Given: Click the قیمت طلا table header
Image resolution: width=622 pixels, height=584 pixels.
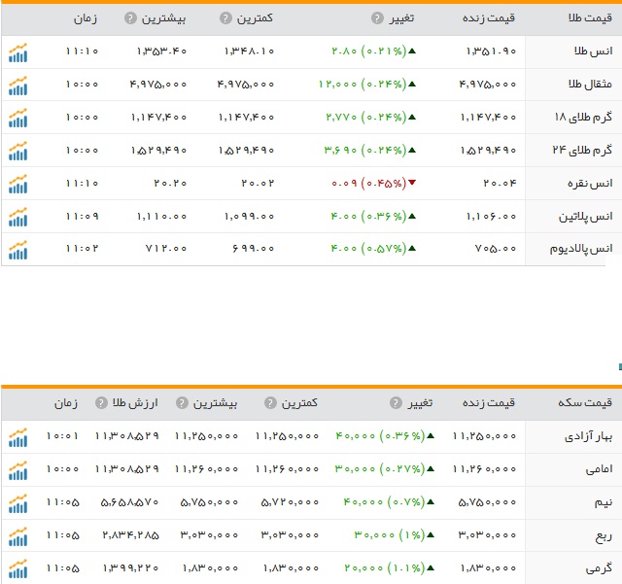Looking at the screenshot, I should click(590, 17).
